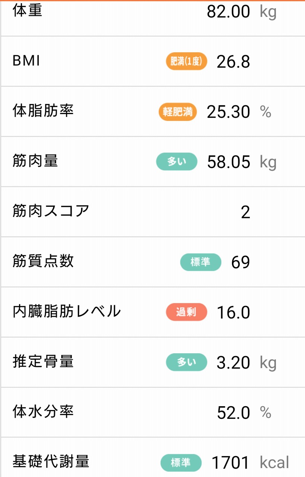Open the 体重 row
The image size is (305, 477).
pyautogui.click(x=153, y=18)
